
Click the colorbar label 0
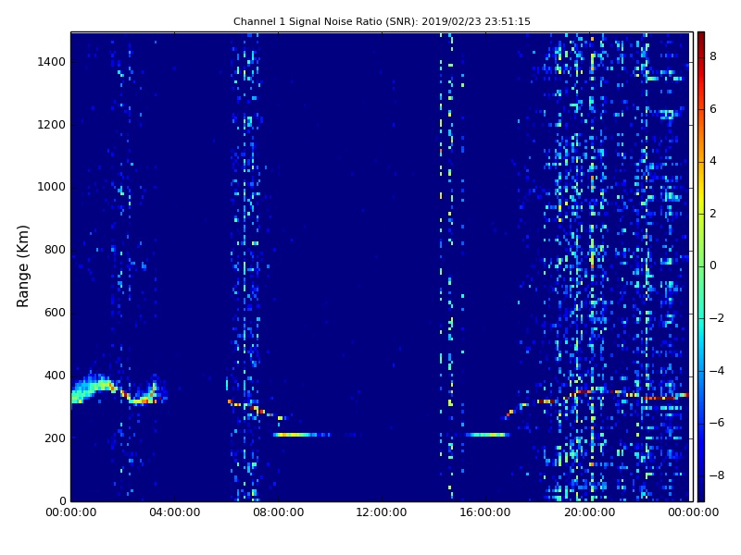coord(713,265)
